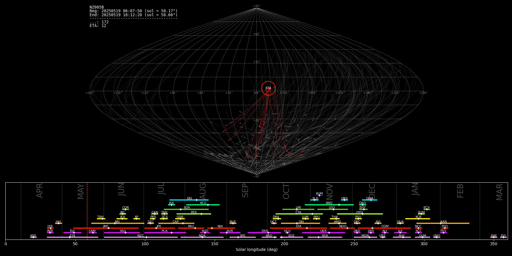Click the "...: 172" count line
The image size is (512, 256).
tap(99, 22)
